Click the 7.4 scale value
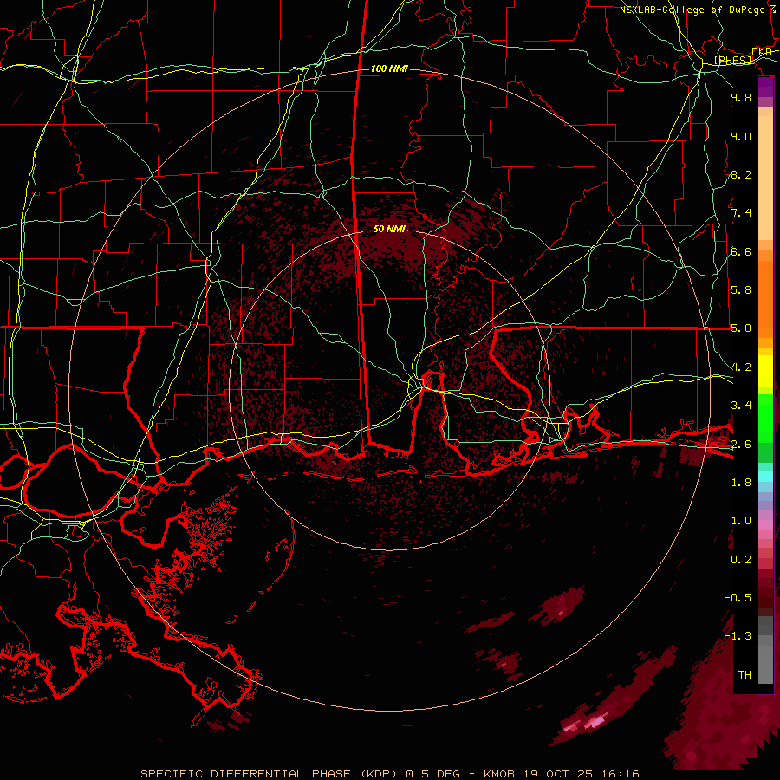The image size is (780, 780). pyautogui.click(x=741, y=213)
